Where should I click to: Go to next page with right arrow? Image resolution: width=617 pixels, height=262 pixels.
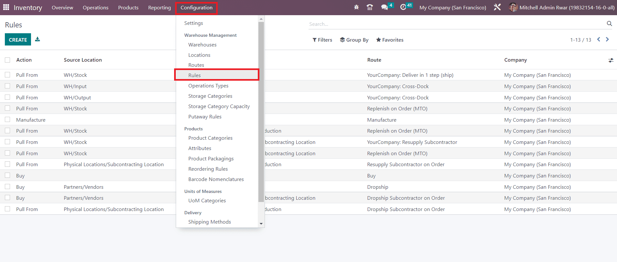pos(607,39)
